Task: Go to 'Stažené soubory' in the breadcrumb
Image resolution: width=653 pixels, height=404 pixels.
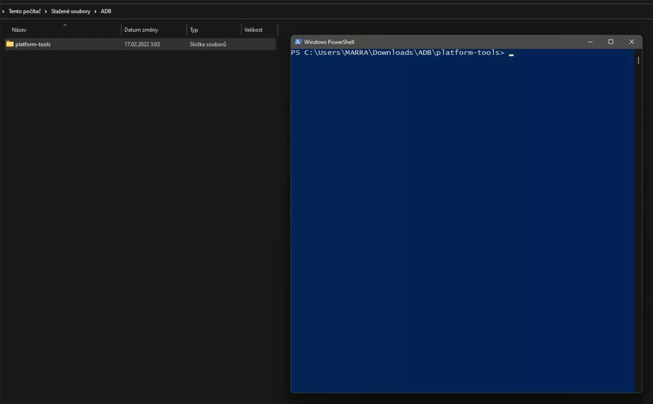Action: click(x=71, y=11)
